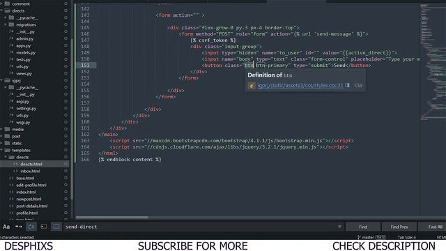446x251 pixels.
Task: Open the find history dropdown arrow
Action: click(x=339, y=227)
